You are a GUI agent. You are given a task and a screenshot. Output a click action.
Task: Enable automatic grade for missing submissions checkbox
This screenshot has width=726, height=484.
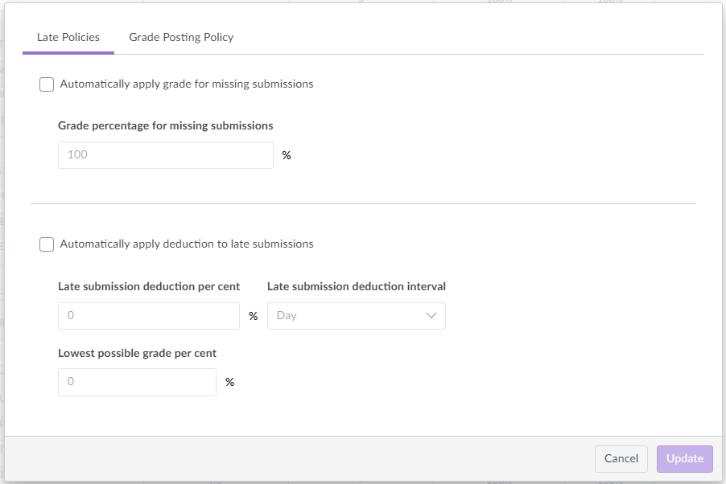pos(47,84)
